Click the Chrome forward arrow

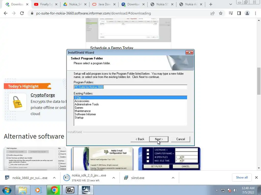[x=14, y=13]
